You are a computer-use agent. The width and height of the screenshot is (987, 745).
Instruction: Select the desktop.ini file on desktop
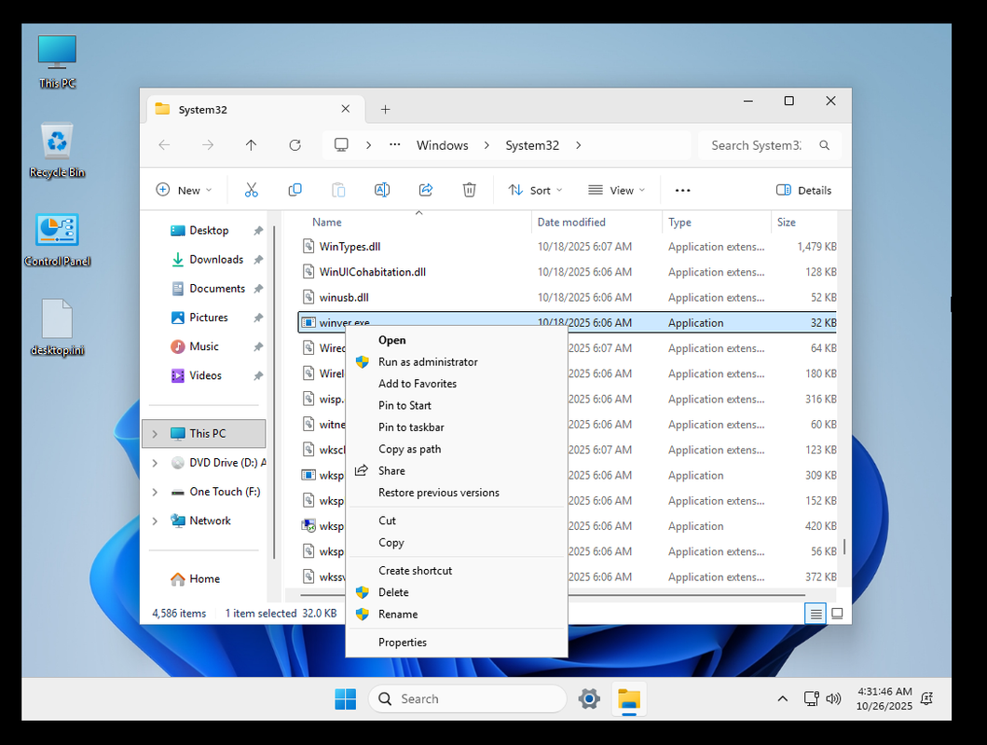click(57, 328)
